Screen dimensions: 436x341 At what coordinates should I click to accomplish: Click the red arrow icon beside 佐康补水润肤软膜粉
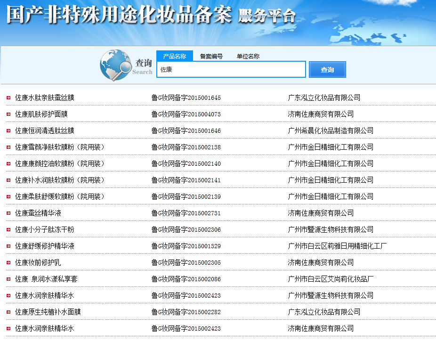click(8, 180)
